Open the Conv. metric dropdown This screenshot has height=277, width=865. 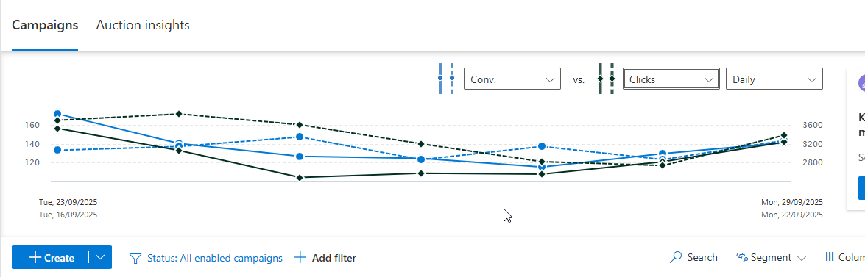(x=512, y=79)
